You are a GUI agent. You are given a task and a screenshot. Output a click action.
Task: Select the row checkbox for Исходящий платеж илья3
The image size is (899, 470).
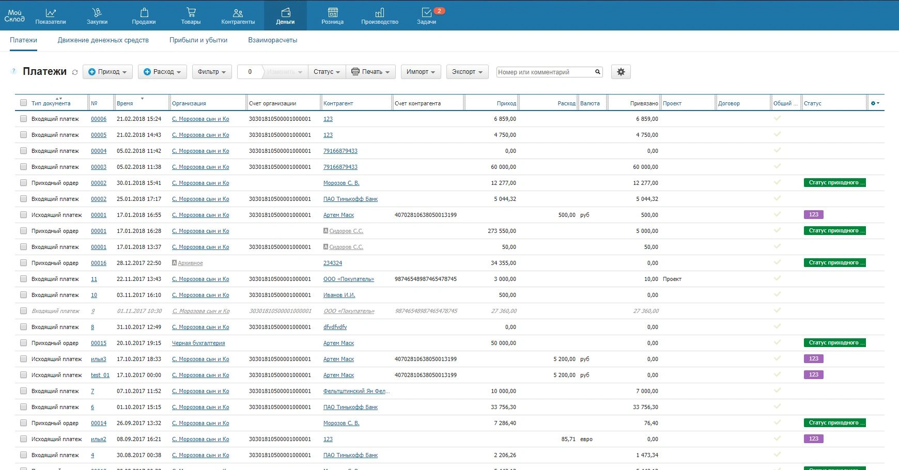pyautogui.click(x=23, y=359)
